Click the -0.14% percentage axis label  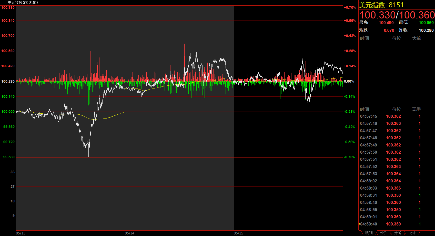(349, 96)
